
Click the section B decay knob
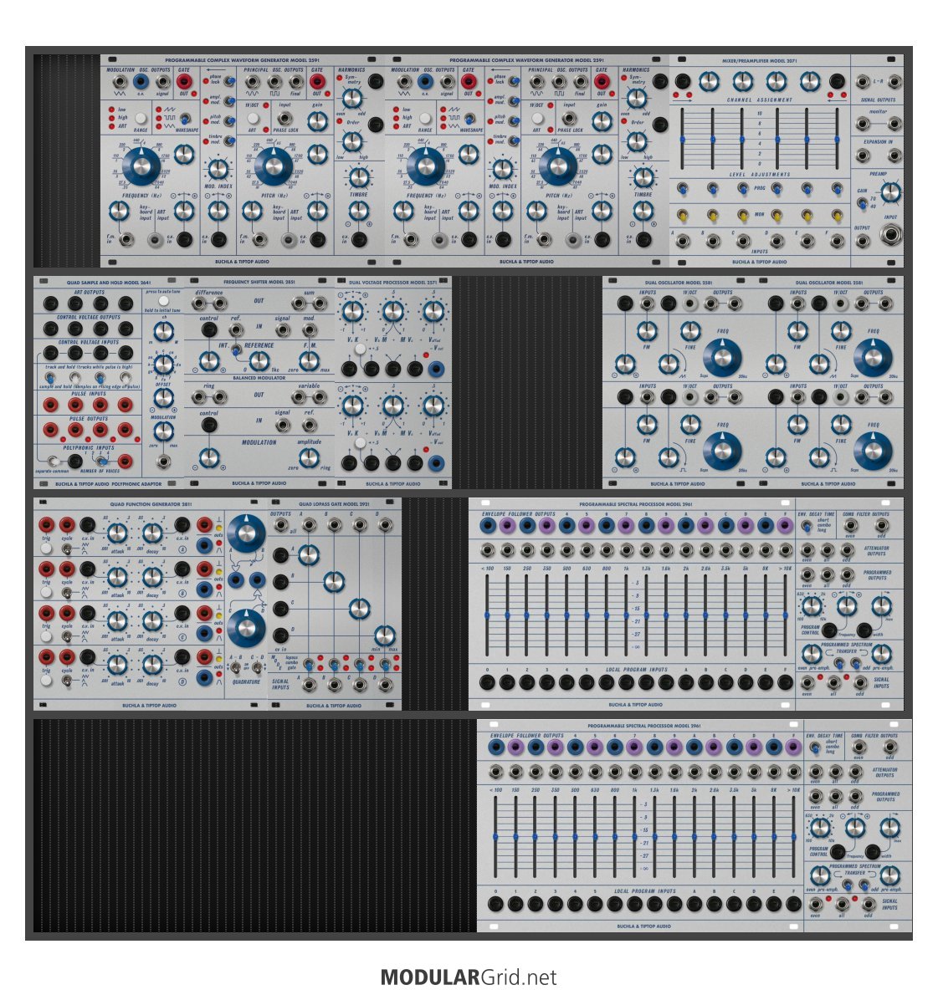pos(152,577)
